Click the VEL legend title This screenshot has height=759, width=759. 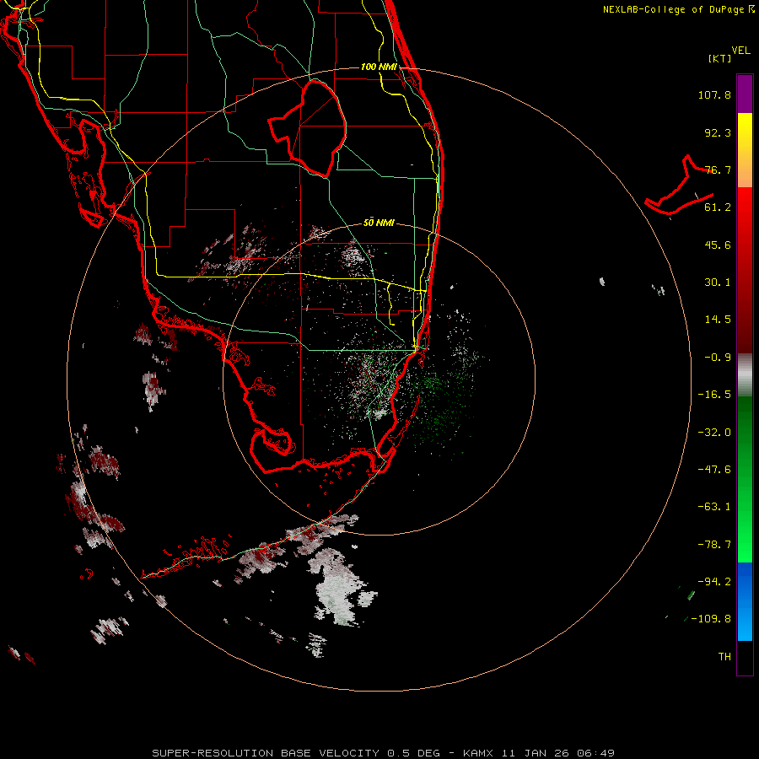click(740, 51)
